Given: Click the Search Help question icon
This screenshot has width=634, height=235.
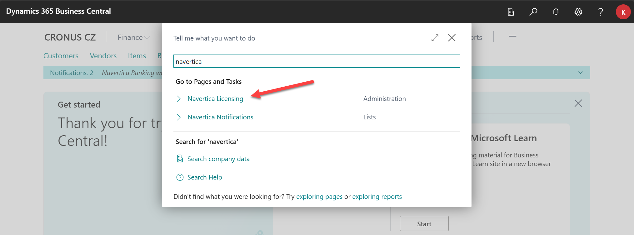Looking at the screenshot, I should tap(180, 177).
